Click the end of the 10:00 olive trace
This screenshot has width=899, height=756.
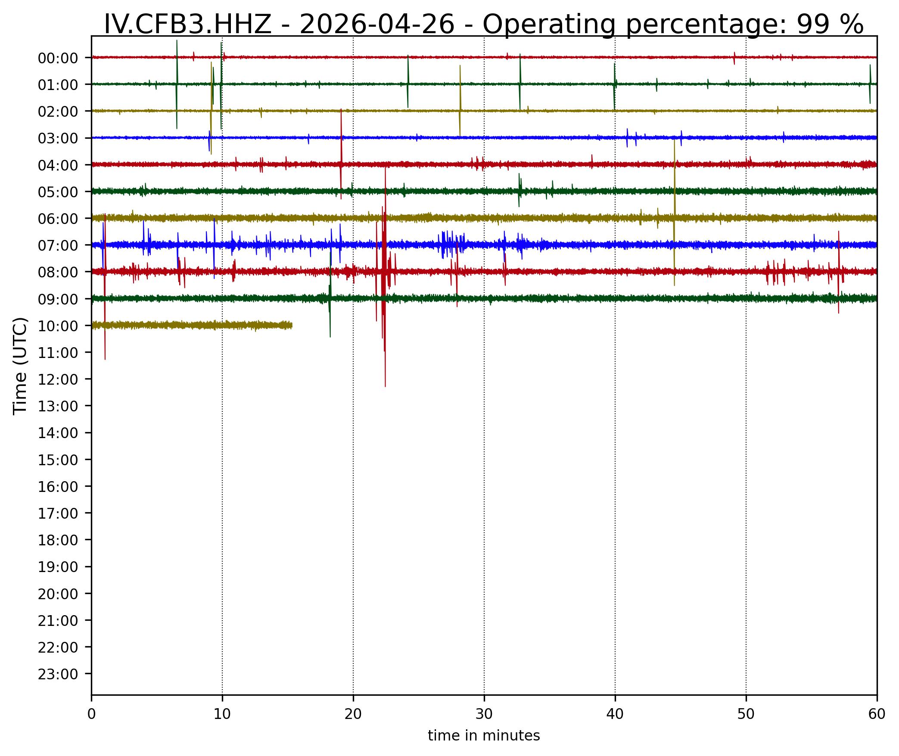pyautogui.click(x=292, y=325)
